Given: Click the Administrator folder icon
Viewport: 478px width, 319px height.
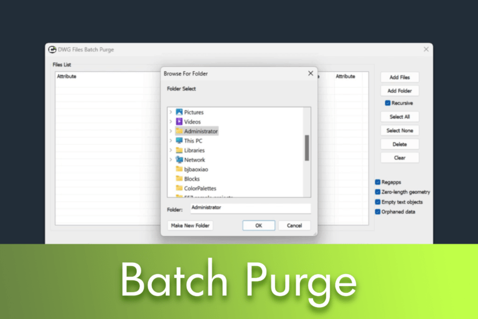Looking at the screenshot, I should click(179, 131).
